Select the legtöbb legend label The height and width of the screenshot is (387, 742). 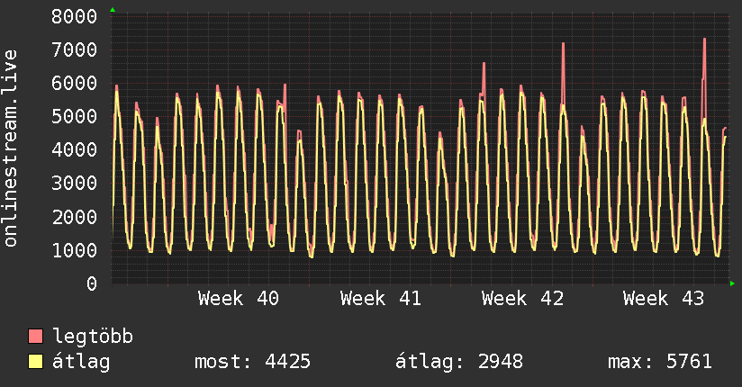(93, 336)
